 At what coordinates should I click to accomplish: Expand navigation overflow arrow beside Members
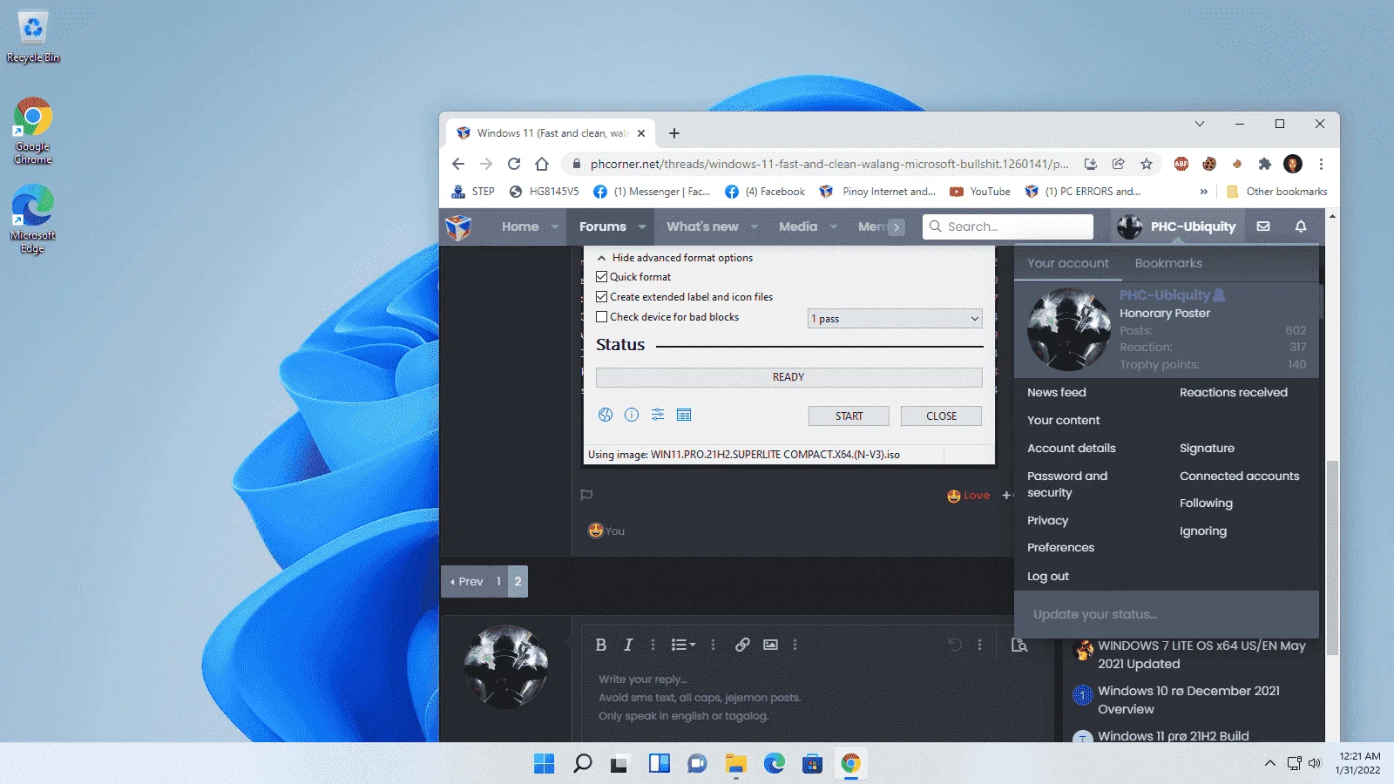(896, 227)
